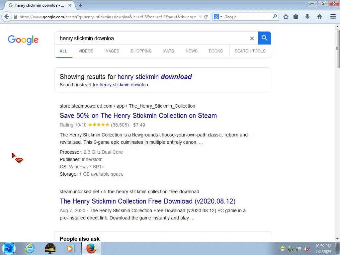Click the muted volume tray icon
The width and height of the screenshot is (340, 255).
306,249
